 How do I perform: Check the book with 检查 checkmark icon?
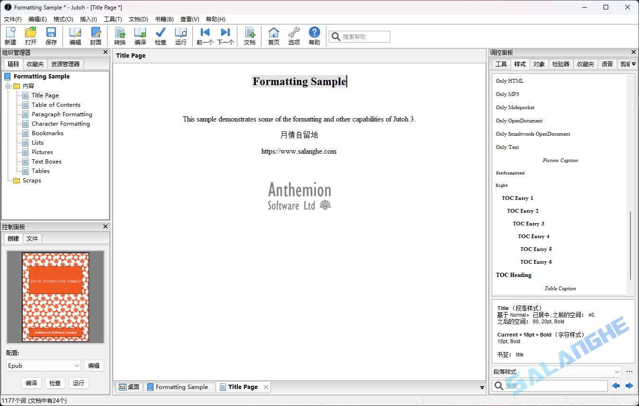point(161,36)
